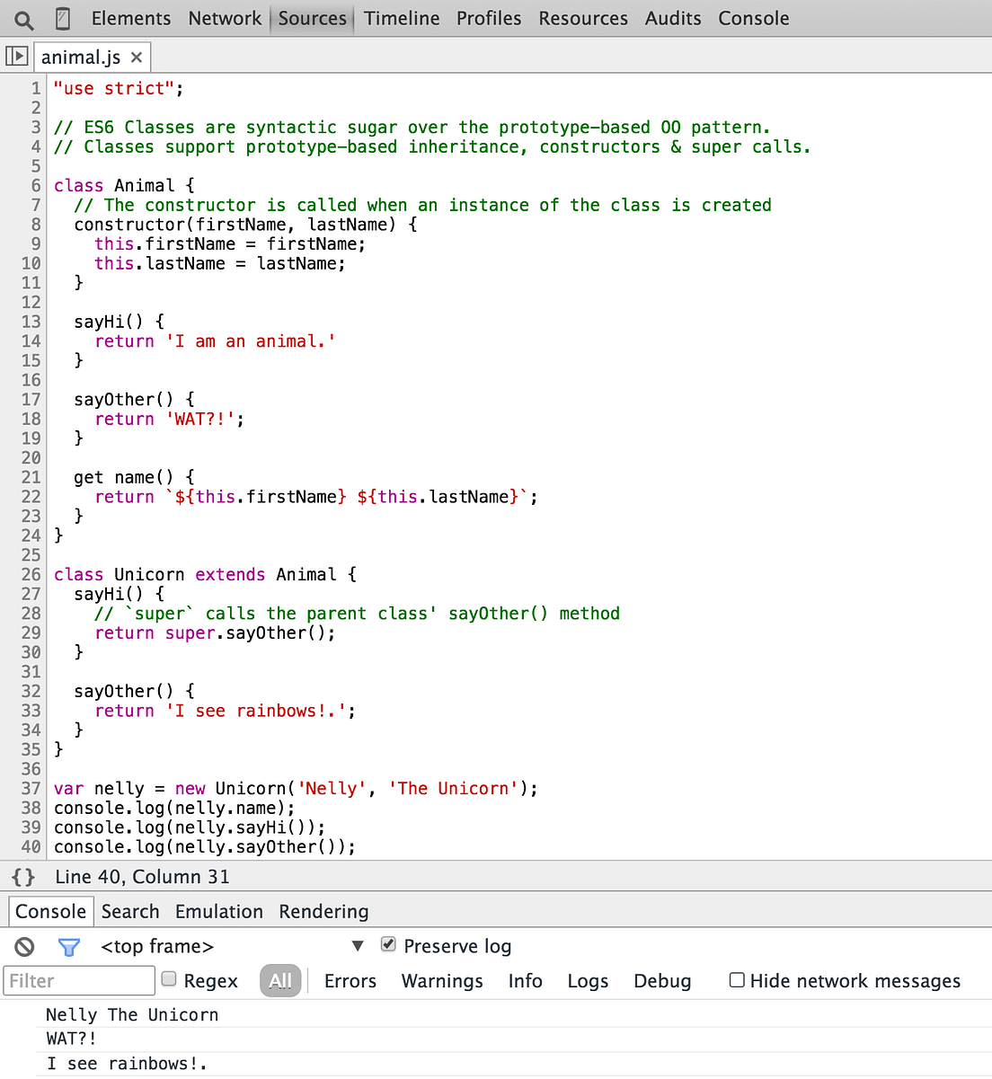Filter console output to Errors only
Screen dimensions: 992x1079
(x=350, y=980)
